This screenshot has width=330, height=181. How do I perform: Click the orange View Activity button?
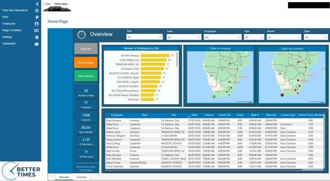(86, 63)
